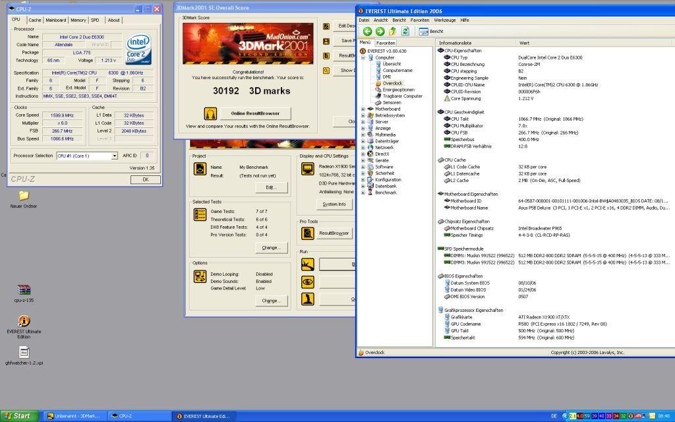675x422 pixels.
Task: Open the Processor Selection dropdown in CPU-Z
Action: 115,156
